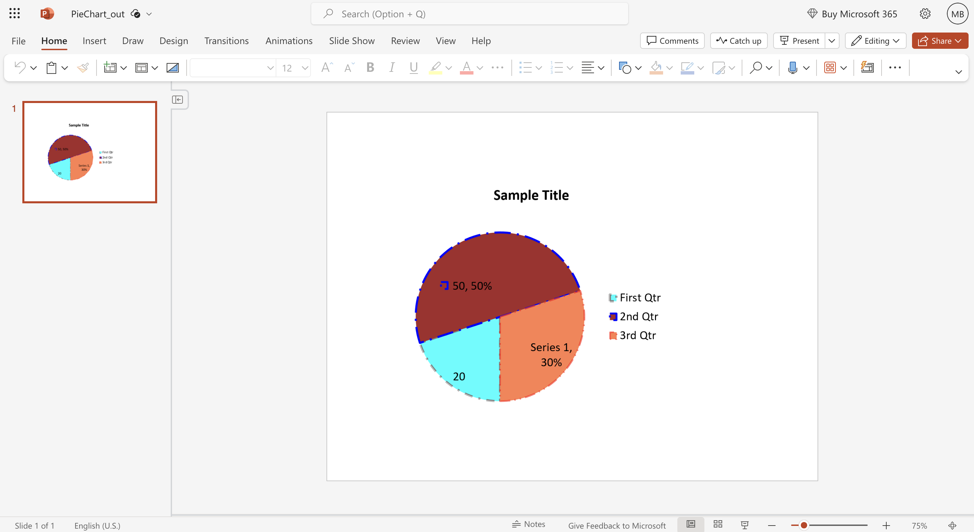Click the Share button

[x=939, y=41]
